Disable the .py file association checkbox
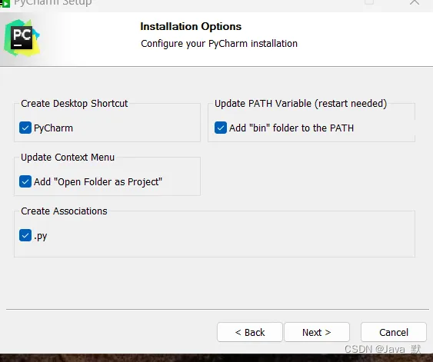 tap(25, 235)
